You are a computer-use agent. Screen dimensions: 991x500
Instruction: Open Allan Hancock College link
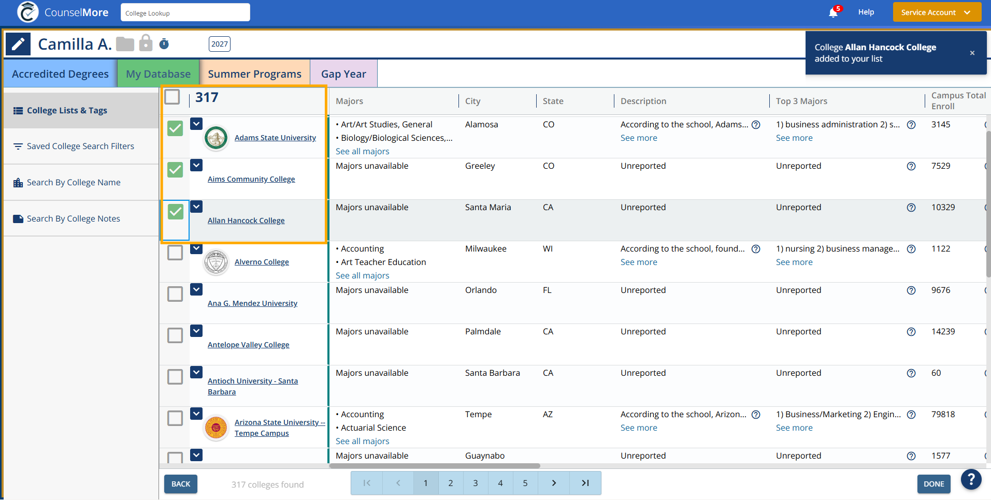click(246, 220)
